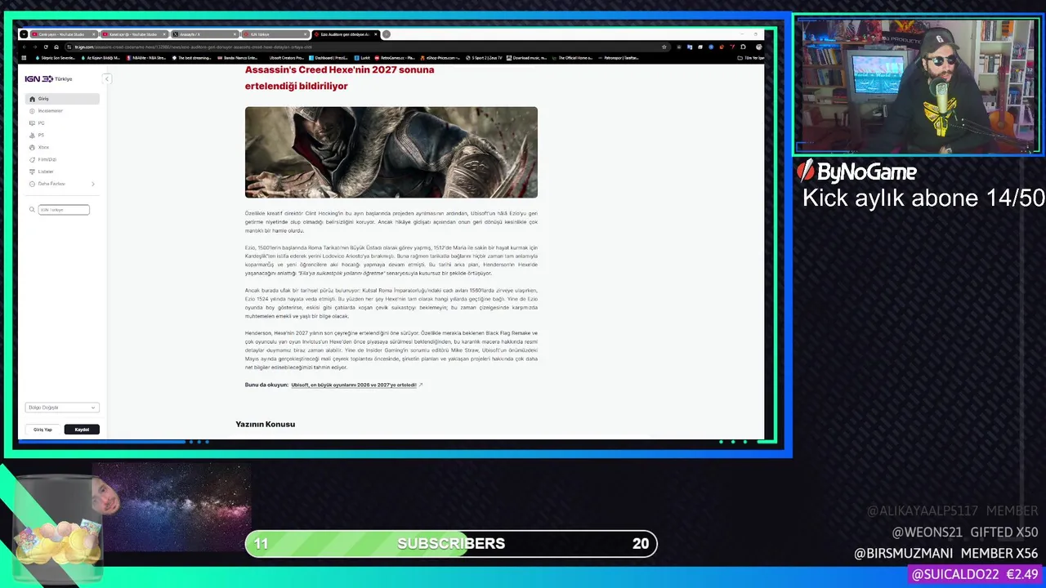
Task: Open the Dashboard bookmark
Action: click(329, 58)
